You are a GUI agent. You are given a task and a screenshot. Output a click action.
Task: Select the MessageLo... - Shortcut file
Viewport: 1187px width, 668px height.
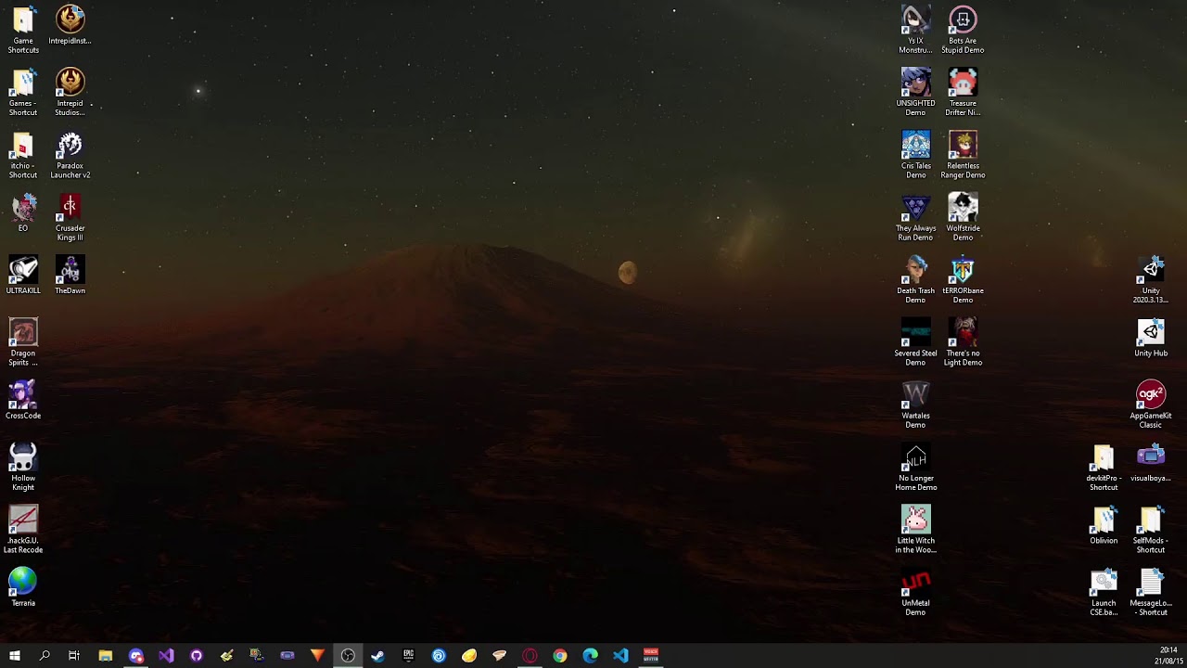pyautogui.click(x=1151, y=591)
